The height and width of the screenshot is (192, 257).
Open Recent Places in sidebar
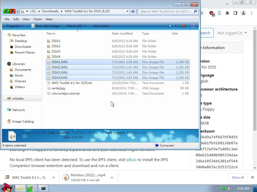click(x=25, y=52)
